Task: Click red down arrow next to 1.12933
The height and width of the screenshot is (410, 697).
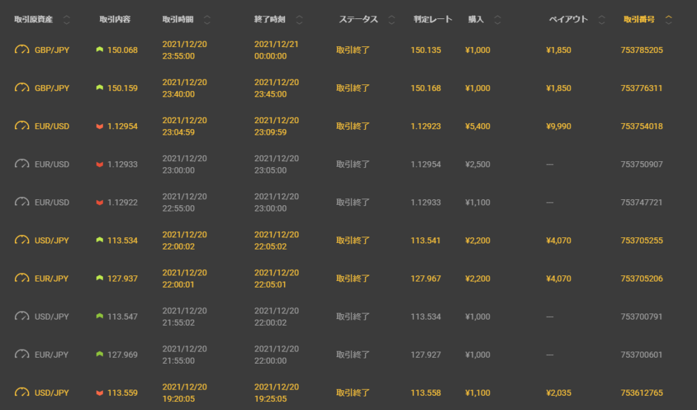Action: click(x=100, y=164)
